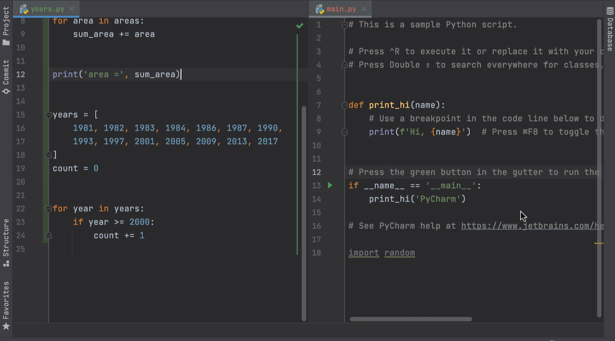This screenshot has width=615, height=341.
Task: Switch to the years.py tab
Action: coord(47,9)
